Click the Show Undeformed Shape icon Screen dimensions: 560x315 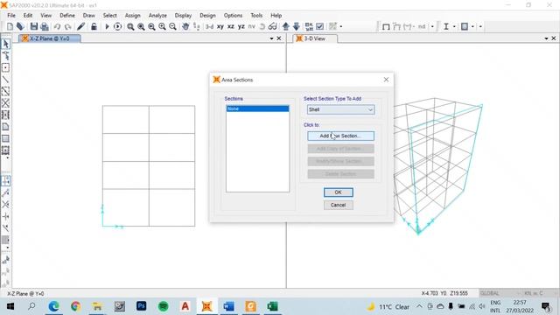pos(386,26)
